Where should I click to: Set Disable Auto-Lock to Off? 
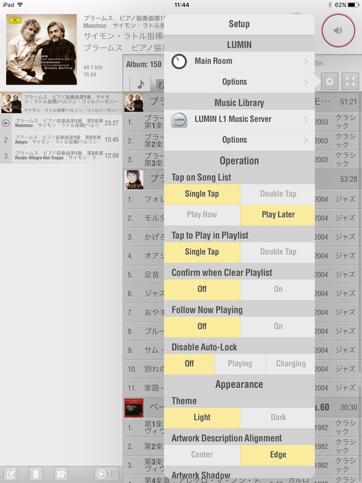point(189,364)
